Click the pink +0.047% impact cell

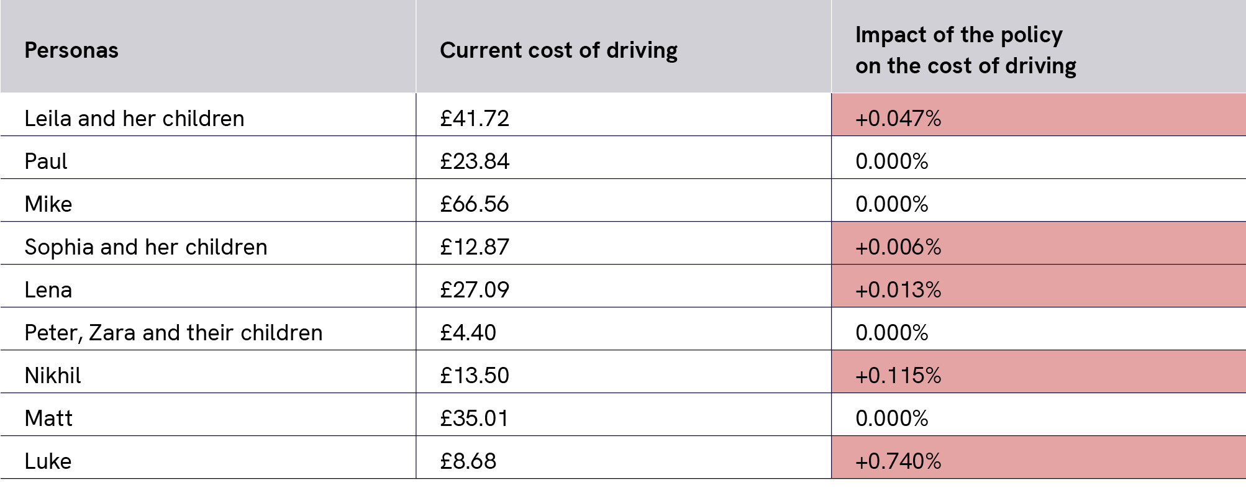pos(898,118)
